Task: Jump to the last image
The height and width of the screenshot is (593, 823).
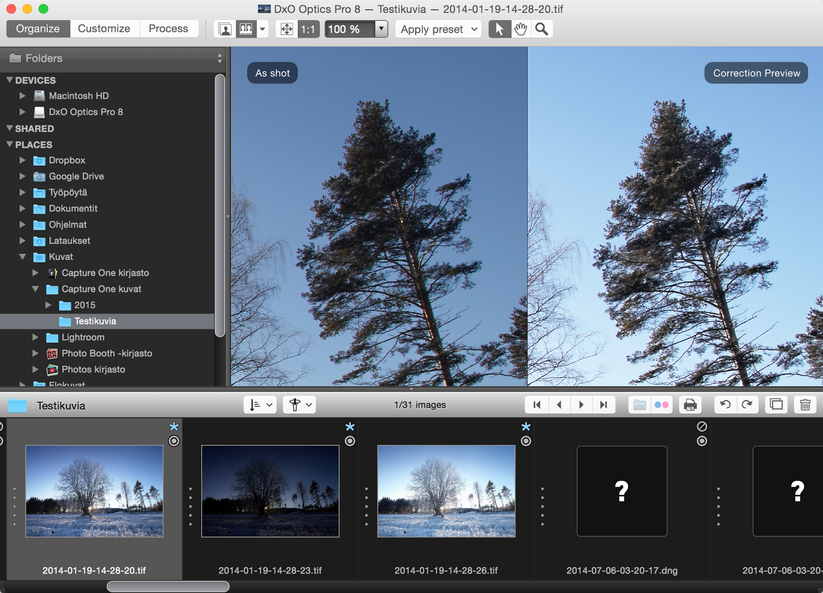Action: [604, 405]
